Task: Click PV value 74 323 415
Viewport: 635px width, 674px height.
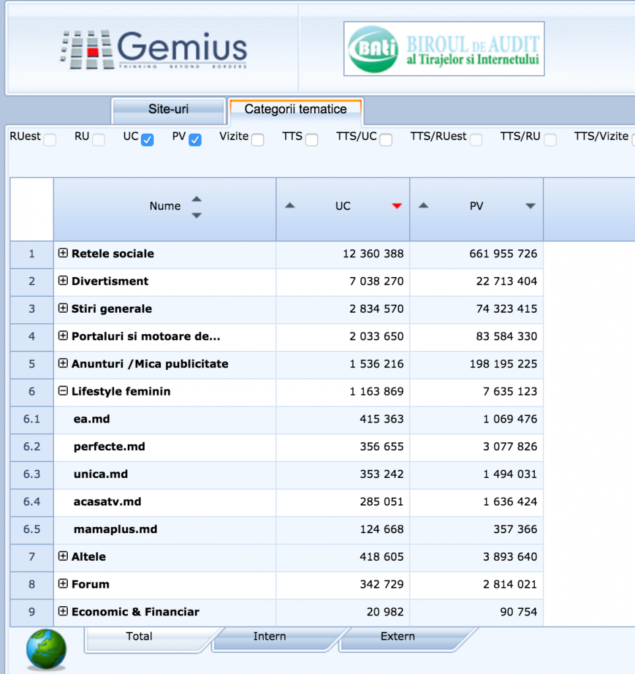Action: (507, 309)
